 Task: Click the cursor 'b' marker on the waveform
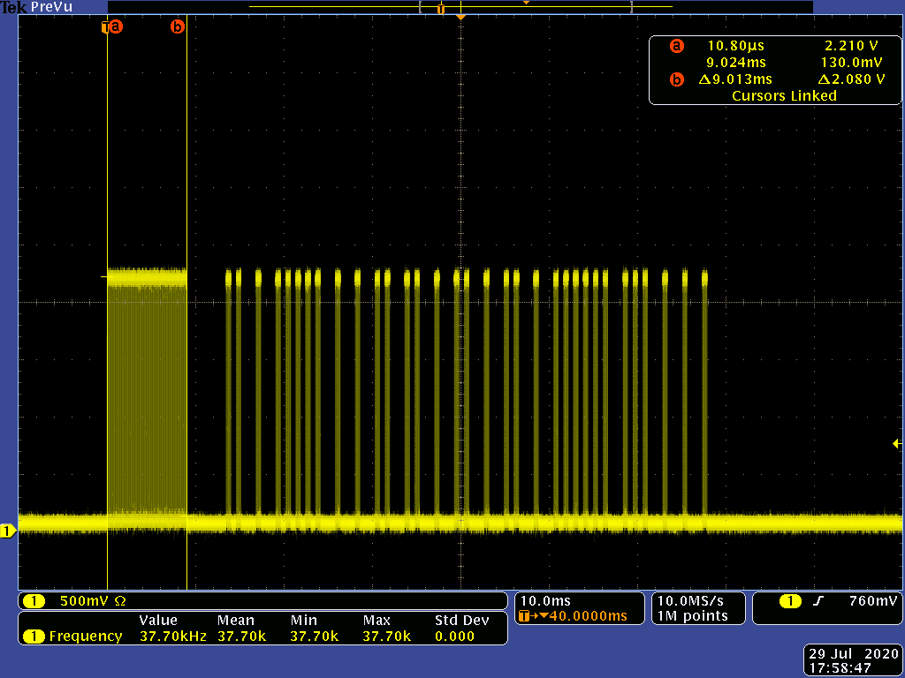tap(177, 26)
